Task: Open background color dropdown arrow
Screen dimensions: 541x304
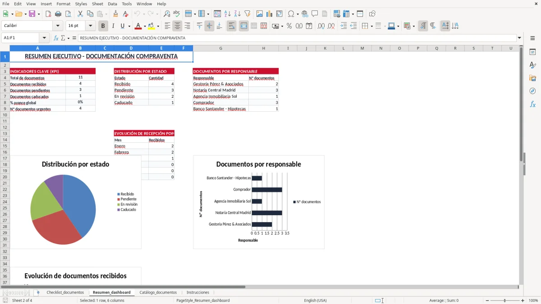Action: (x=158, y=26)
